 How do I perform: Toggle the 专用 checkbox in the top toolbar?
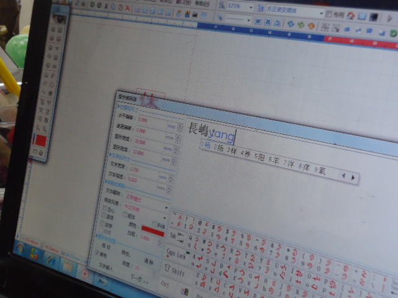tap(329, 14)
